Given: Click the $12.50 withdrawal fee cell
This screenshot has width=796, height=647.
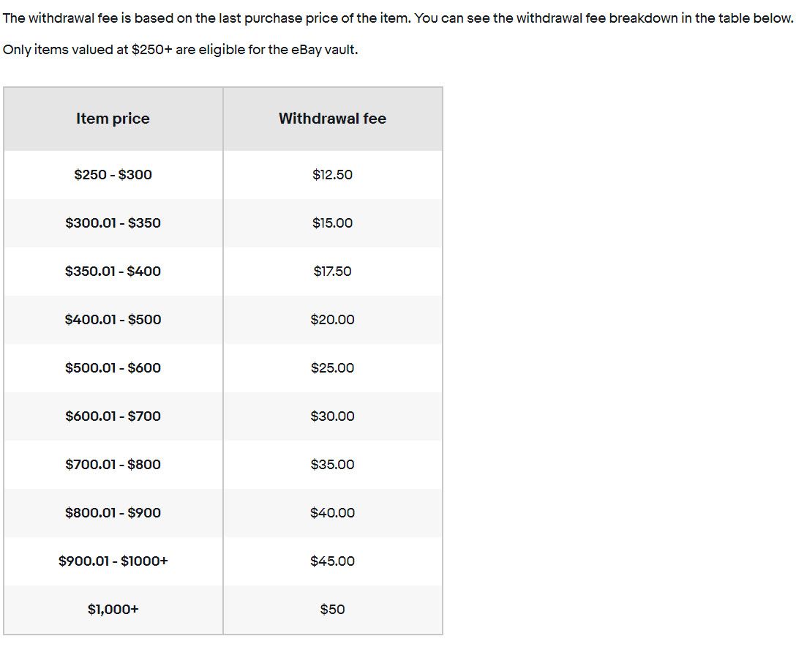Looking at the screenshot, I should [x=332, y=175].
